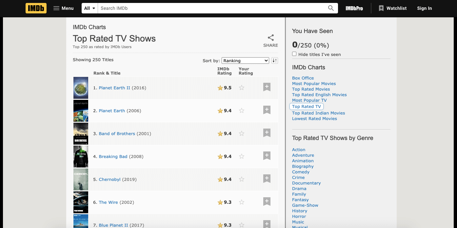Click the Breaking Bad poster thumbnail

81,156
